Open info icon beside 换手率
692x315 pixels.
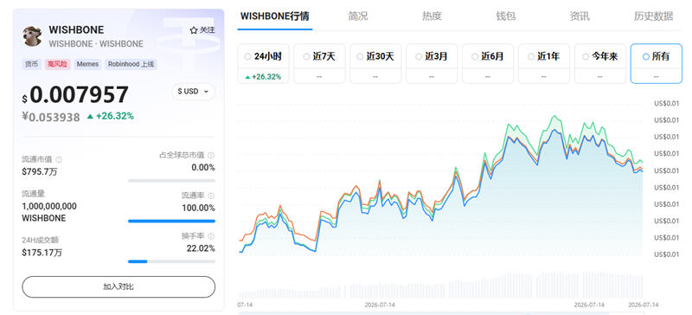pyautogui.click(x=211, y=236)
